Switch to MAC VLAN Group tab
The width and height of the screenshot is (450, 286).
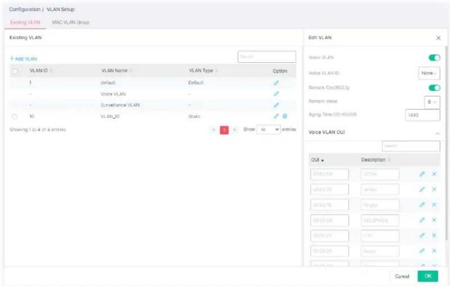pos(71,22)
